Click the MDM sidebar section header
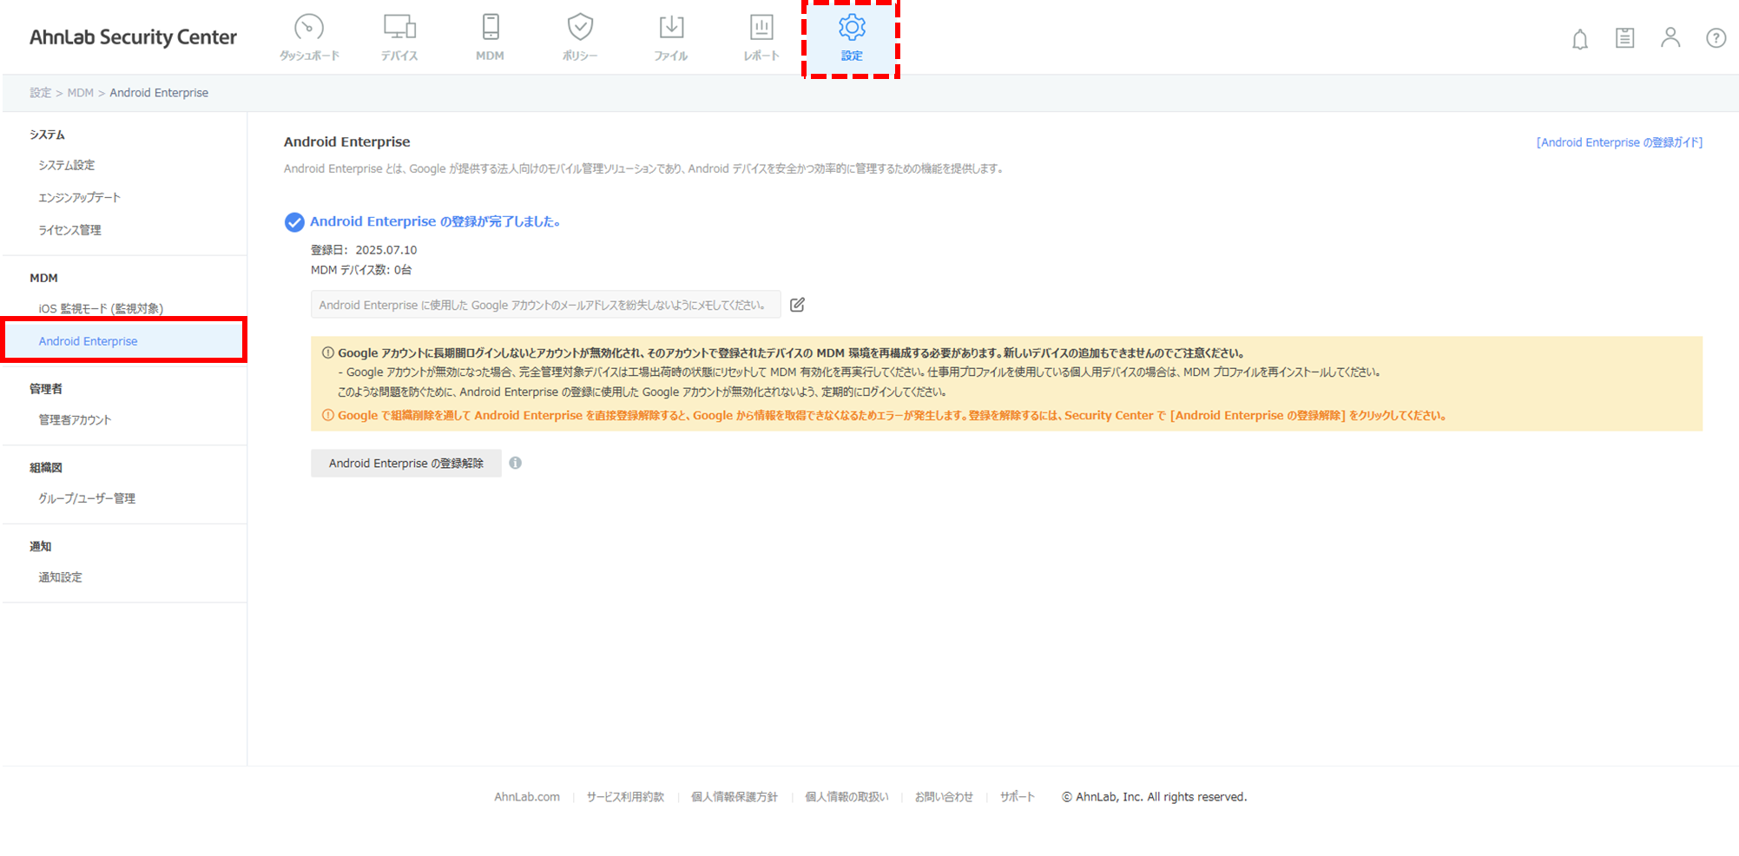The image size is (1739, 856). click(43, 278)
